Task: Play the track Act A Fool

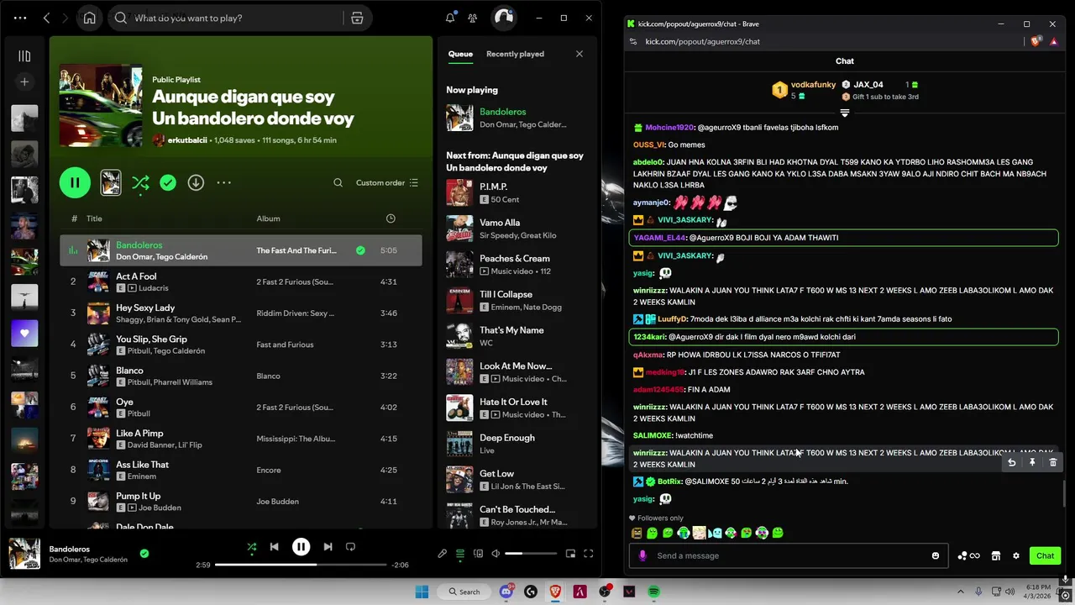Action: tap(240, 281)
